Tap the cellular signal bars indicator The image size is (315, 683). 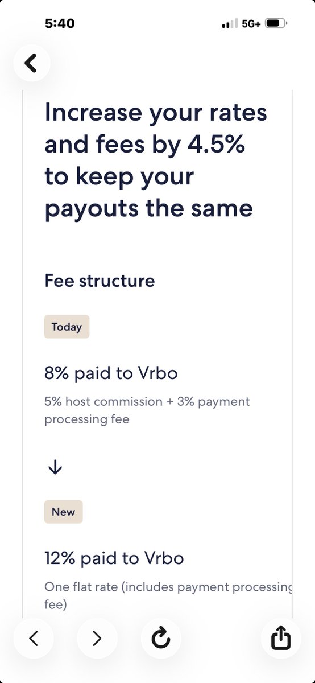(229, 24)
